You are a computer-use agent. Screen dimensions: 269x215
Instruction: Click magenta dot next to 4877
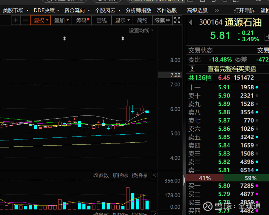257,194
